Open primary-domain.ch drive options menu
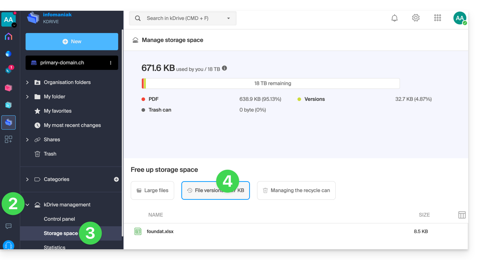Screen dimensions: 479x260 tap(111, 63)
